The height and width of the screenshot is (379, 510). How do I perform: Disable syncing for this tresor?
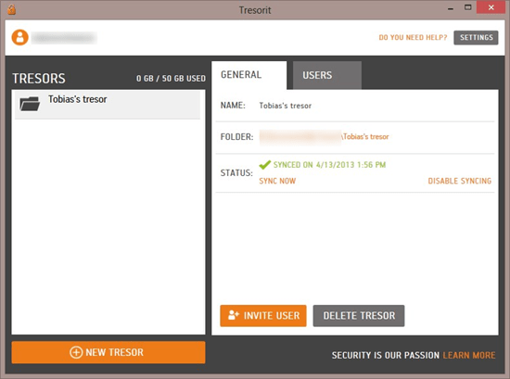pos(459,181)
